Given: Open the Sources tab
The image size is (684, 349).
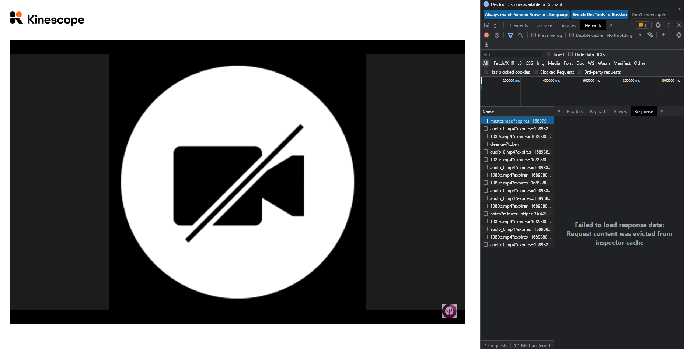Looking at the screenshot, I should tap(568, 25).
